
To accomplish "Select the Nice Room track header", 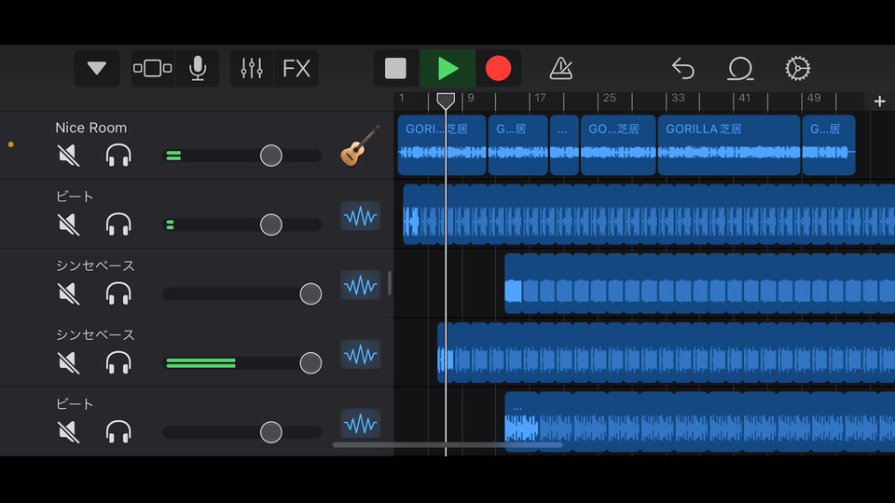I will pyautogui.click(x=91, y=128).
